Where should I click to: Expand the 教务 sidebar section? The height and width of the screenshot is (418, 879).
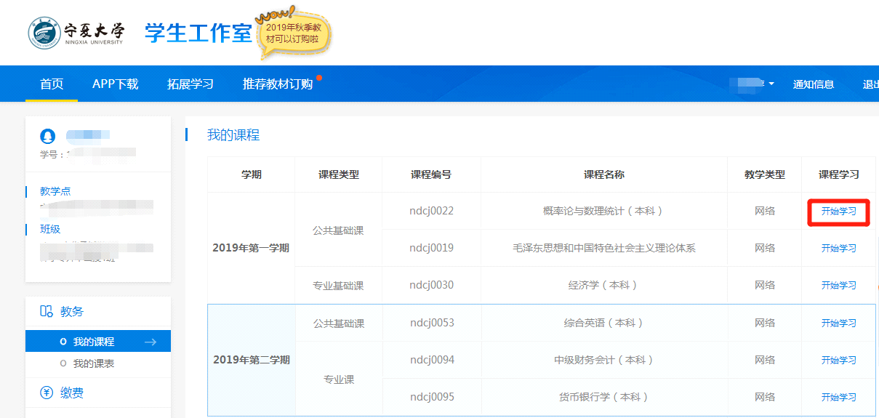click(x=72, y=311)
